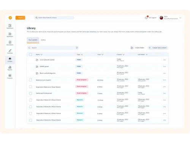This screenshot has width=190, height=143.
Task: Click the Get support headset icon
Action: [146, 18]
